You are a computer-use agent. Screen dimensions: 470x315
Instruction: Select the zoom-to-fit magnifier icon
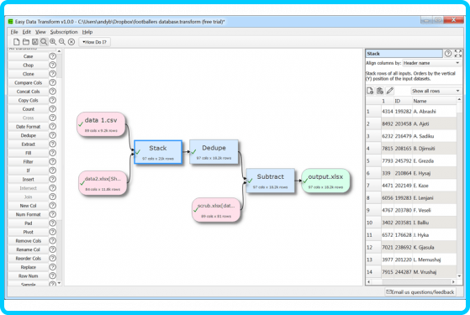click(x=44, y=42)
